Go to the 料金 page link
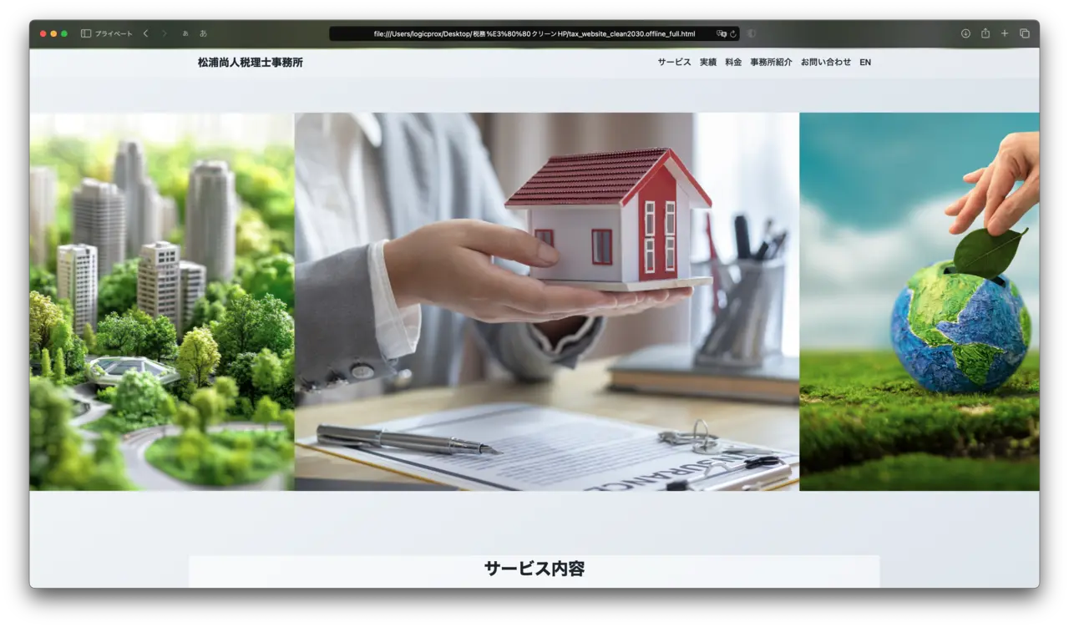 733,63
